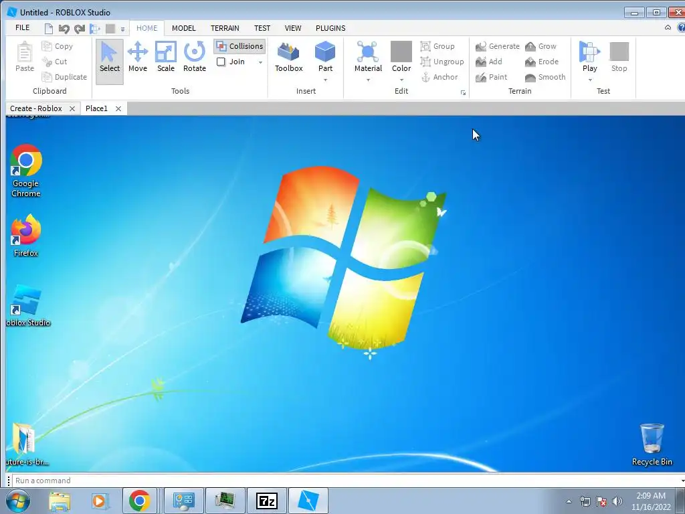
Task: Click the 7-Zip taskbar icon
Action: click(267, 501)
